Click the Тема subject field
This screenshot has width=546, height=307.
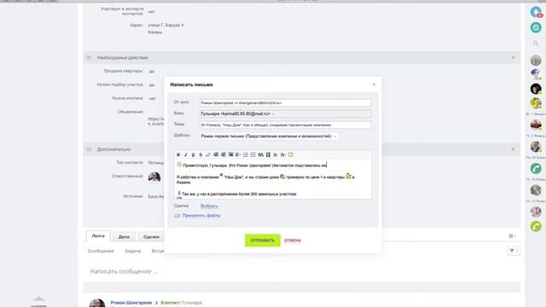(285, 125)
